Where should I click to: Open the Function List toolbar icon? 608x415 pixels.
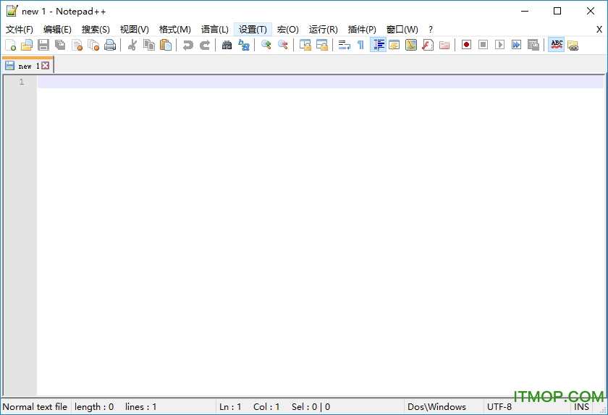click(x=428, y=45)
